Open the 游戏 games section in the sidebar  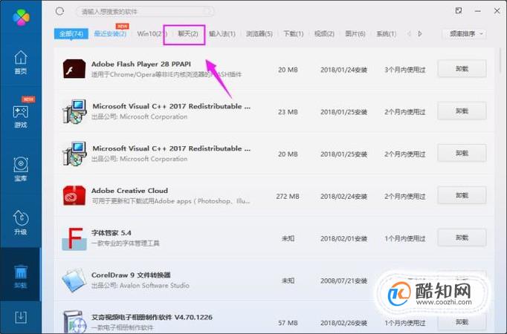[20, 116]
